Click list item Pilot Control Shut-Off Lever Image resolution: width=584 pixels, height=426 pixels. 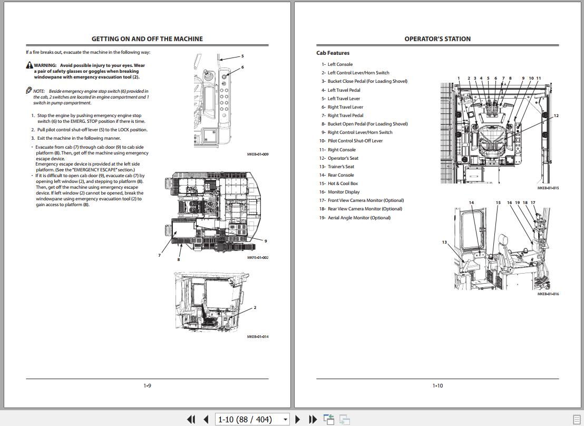click(351, 141)
